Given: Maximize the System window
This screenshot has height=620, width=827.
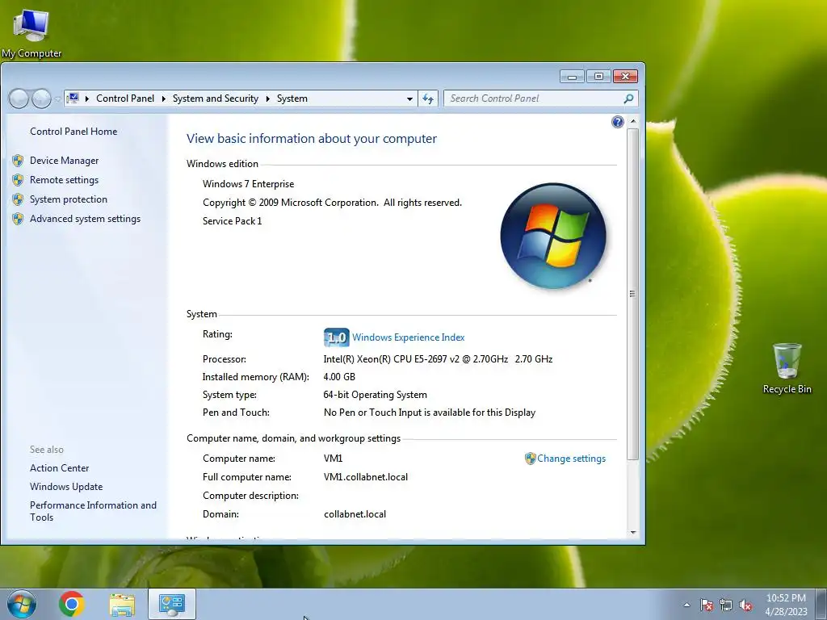Looking at the screenshot, I should (x=598, y=77).
